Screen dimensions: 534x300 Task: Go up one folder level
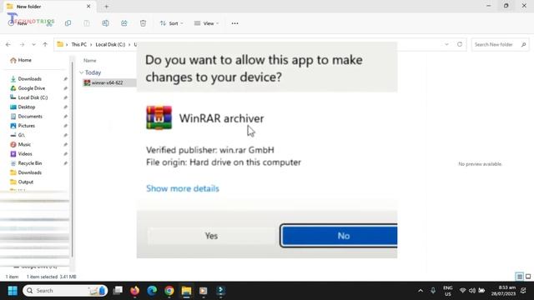coord(45,44)
